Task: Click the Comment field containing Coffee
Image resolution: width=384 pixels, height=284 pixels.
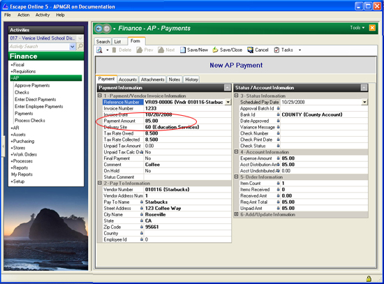Action: pos(187,165)
